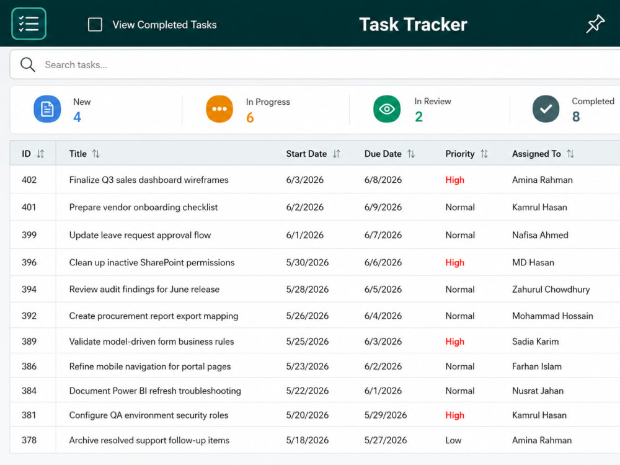Image resolution: width=620 pixels, height=465 pixels.
Task: Open task Prepare vendor onboarding checklist
Action: pyautogui.click(x=144, y=207)
